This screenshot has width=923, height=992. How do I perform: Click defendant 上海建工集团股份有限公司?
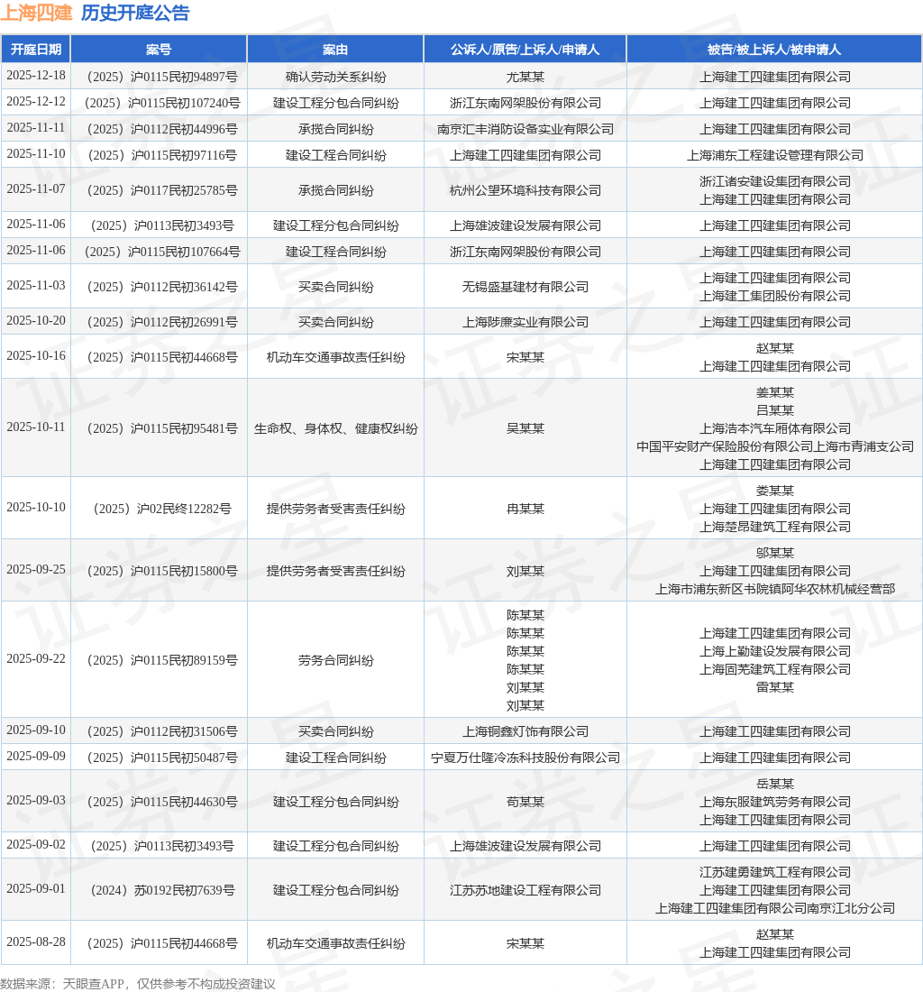pyautogui.click(x=775, y=296)
